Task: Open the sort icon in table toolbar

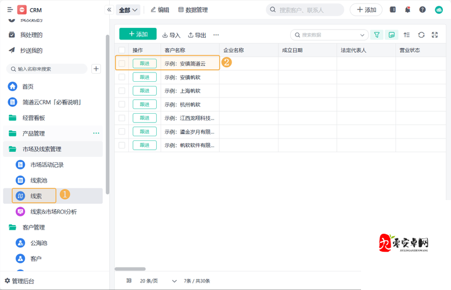Action: click(x=406, y=35)
